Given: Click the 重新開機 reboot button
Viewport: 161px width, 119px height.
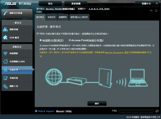Looking at the screenshot, I should (x=76, y=4).
